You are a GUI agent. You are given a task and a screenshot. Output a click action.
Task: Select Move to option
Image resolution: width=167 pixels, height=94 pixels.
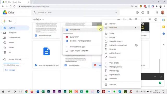(121, 49)
